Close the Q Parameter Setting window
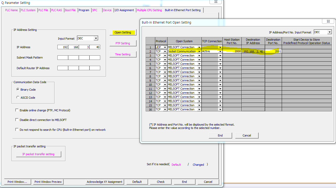Image resolution: width=336 pixels, height=188 pixels. (x=216, y=2)
